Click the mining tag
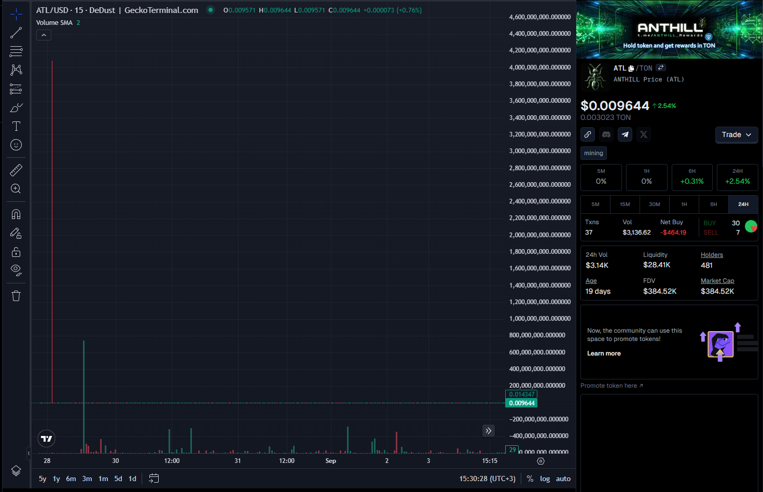This screenshot has height=492, width=763. pyautogui.click(x=593, y=153)
